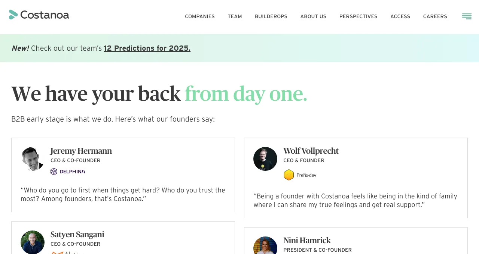This screenshot has height=254, width=479.
Task: Click the Satyen Sangani name heading
Action: tap(77, 235)
